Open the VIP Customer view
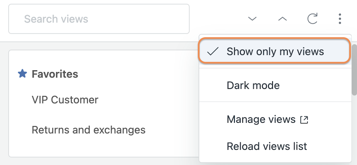Screen dimensions: 357x165 click(x=65, y=100)
